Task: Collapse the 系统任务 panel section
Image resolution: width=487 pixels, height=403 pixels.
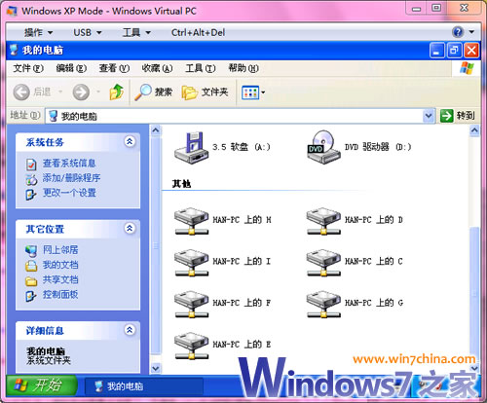Action: (x=130, y=141)
